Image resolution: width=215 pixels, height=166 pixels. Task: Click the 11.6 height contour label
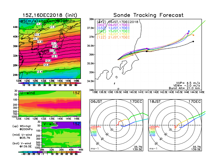(40, 42)
